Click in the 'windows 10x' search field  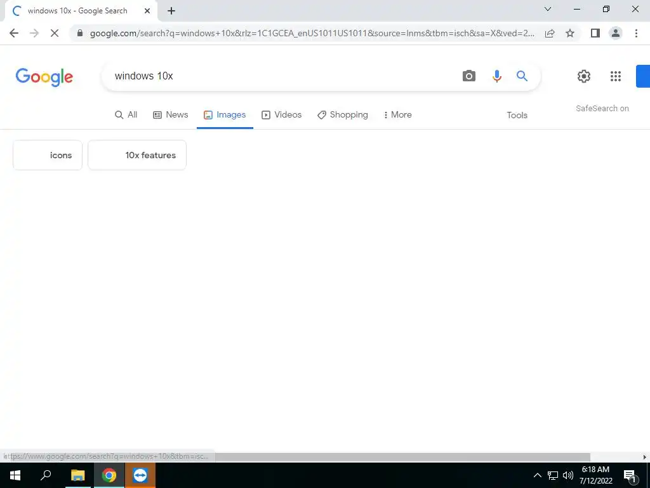[282, 76]
